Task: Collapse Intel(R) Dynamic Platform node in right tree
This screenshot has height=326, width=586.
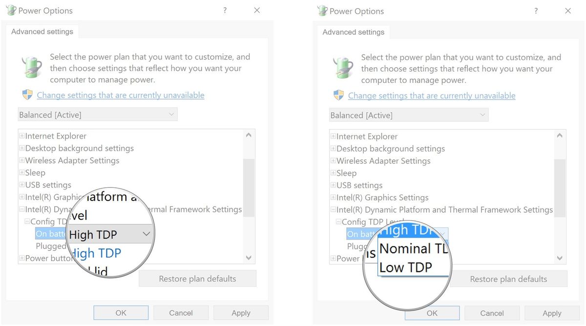Action: (x=333, y=210)
